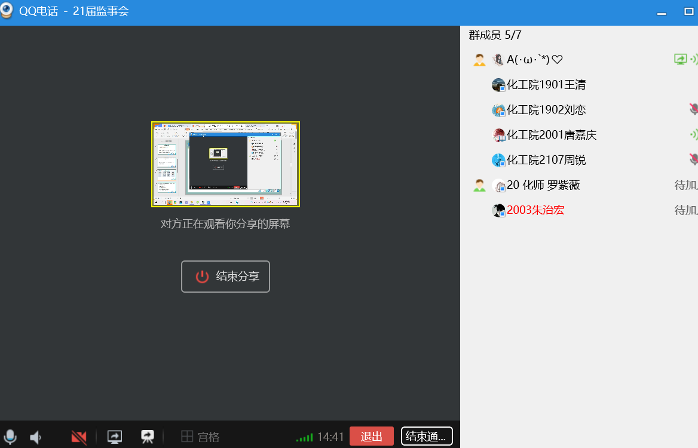
Task: Switch to 宫格 grid layout
Action: [201, 437]
